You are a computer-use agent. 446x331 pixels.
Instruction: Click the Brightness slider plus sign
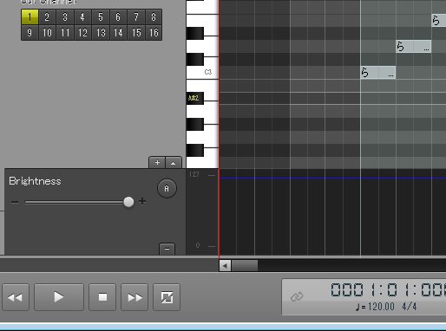pyautogui.click(x=142, y=201)
